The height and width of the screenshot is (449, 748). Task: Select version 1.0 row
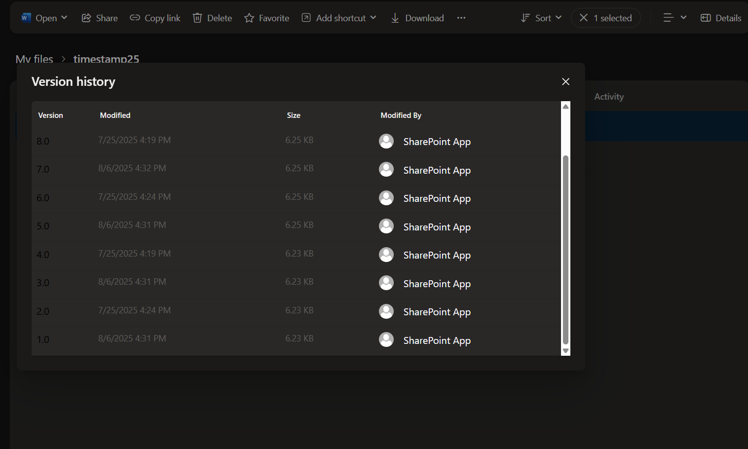(297, 340)
